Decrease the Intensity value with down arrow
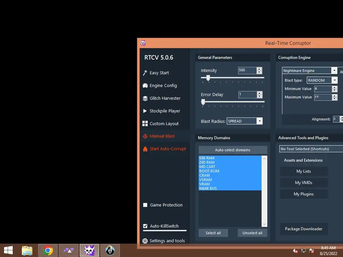Image resolution: width=343 pixels, height=257 pixels. [x=259, y=72]
